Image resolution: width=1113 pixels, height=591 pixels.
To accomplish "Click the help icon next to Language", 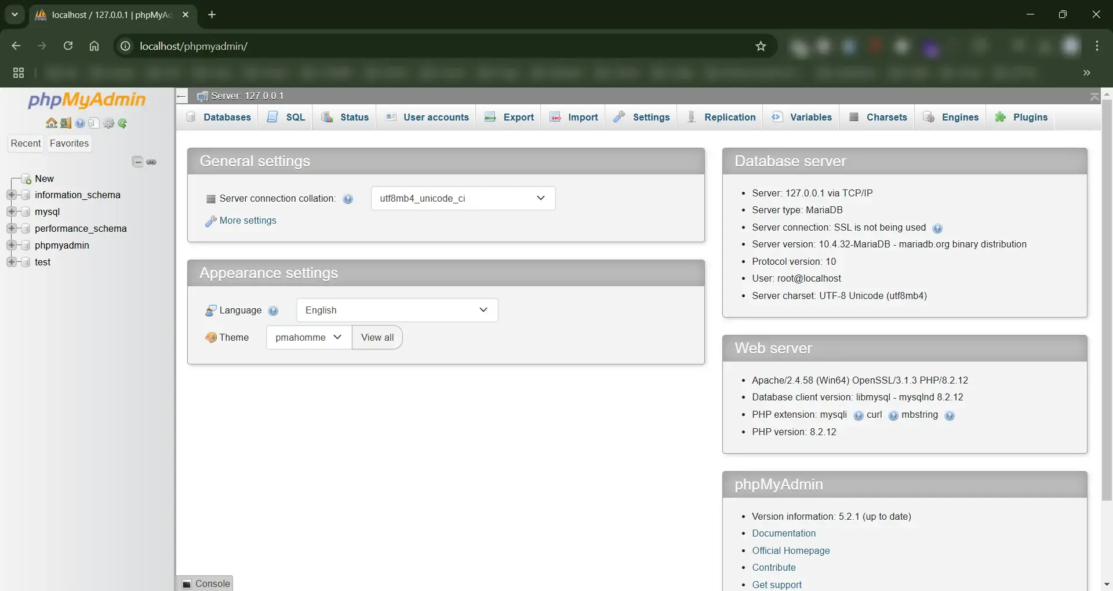I will coord(274,311).
